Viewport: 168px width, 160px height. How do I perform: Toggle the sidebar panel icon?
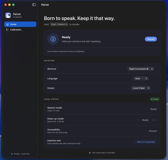tap(34, 5)
